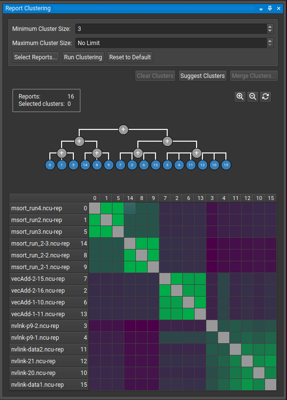Select the plus node joining vecAdd and nvlink clusters
The height and width of the screenshot is (400, 287).
click(167, 141)
